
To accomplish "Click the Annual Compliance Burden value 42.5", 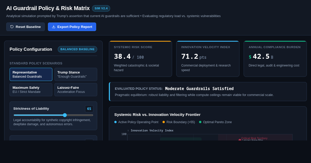I will 261,56.
